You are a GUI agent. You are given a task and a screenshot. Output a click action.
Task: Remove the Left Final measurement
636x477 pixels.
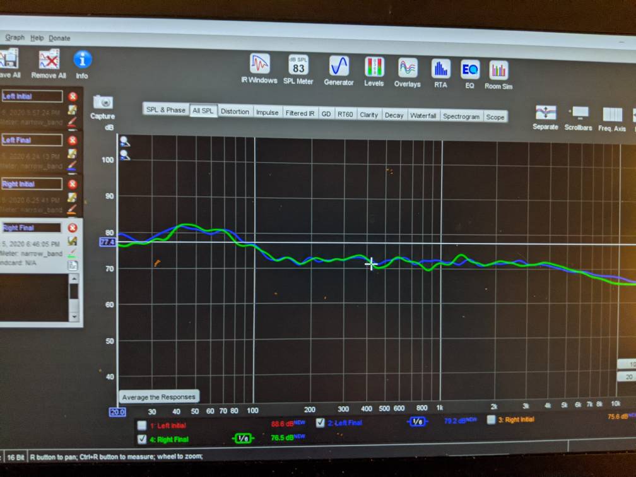[73, 140]
